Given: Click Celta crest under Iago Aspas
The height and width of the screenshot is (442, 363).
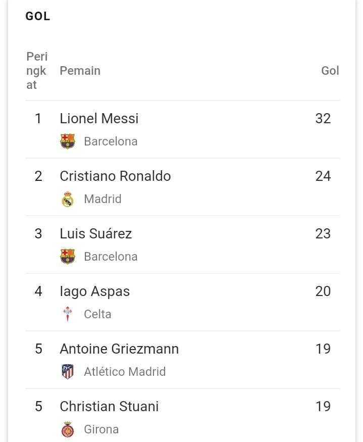Looking at the screenshot, I should tap(68, 314).
